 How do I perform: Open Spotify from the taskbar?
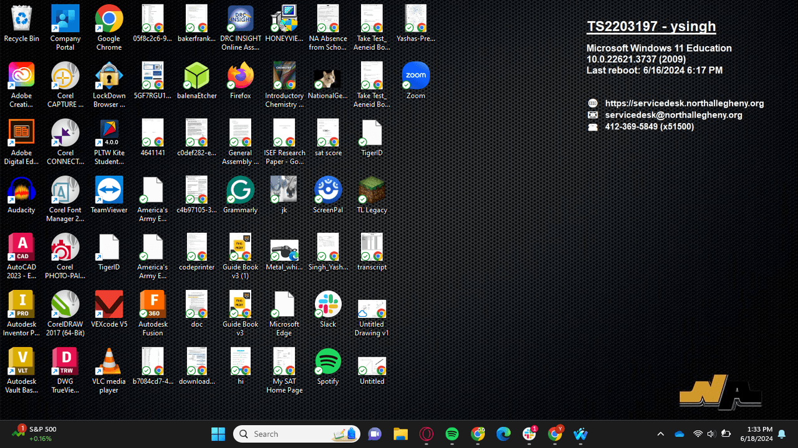[452, 434]
